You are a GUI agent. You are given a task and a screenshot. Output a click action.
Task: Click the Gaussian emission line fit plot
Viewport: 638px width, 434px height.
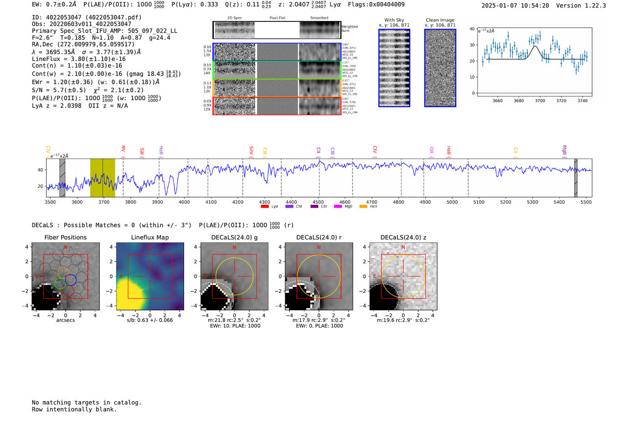[534, 62]
